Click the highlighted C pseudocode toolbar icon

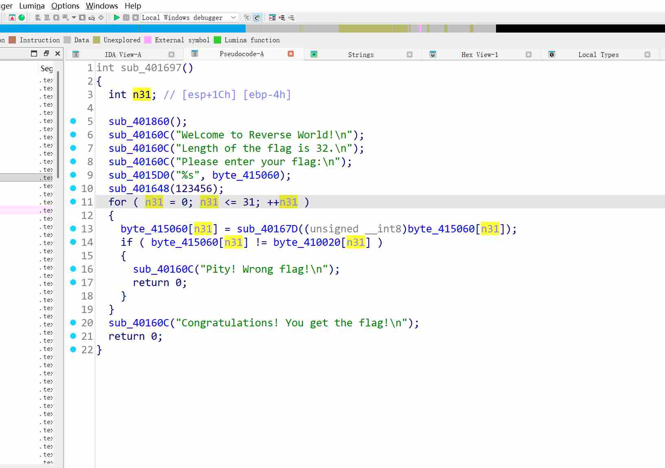tap(257, 17)
